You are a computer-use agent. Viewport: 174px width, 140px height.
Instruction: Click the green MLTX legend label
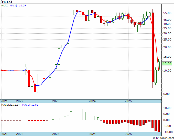click(5, 6)
